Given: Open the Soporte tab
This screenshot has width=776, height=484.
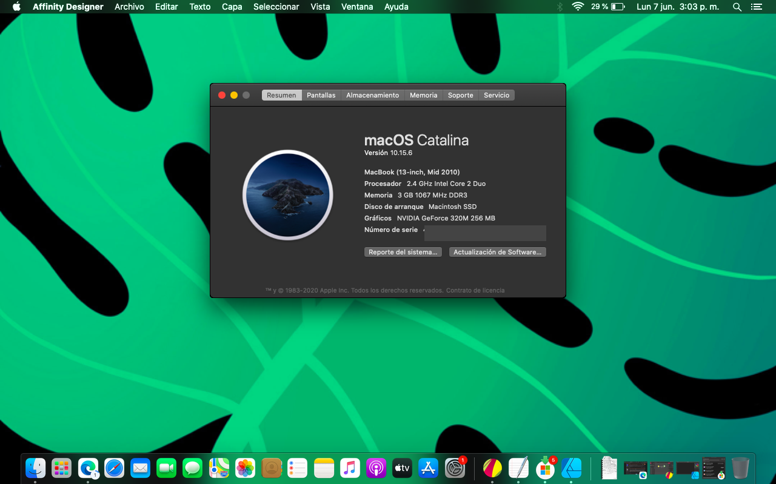Looking at the screenshot, I should click(x=461, y=95).
